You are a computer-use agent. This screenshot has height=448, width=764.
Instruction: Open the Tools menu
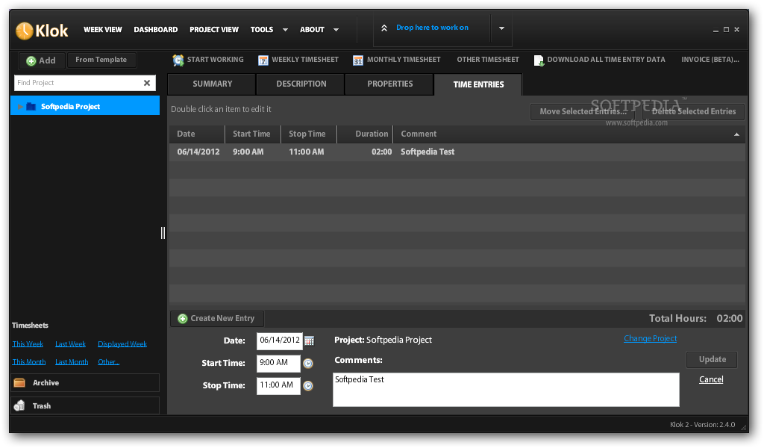pos(262,30)
